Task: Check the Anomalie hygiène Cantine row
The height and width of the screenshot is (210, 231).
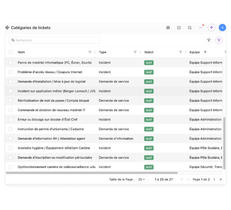Action: (x=10, y=148)
